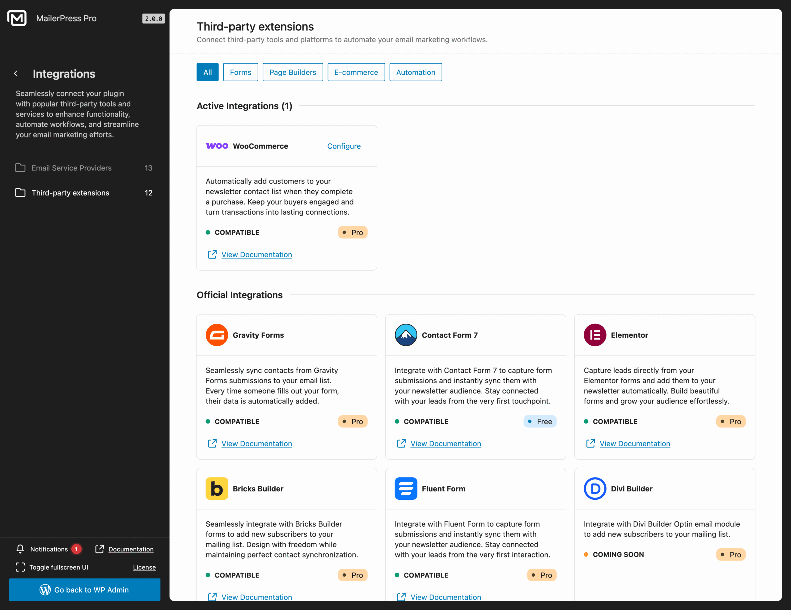Click the Fluent Form card title
Screen dimensions: 791x610
coord(443,489)
